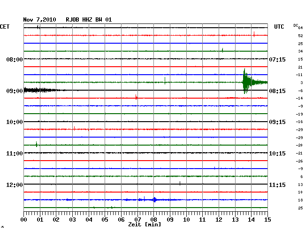Click the UTC time label "09:15"

tap(277, 122)
